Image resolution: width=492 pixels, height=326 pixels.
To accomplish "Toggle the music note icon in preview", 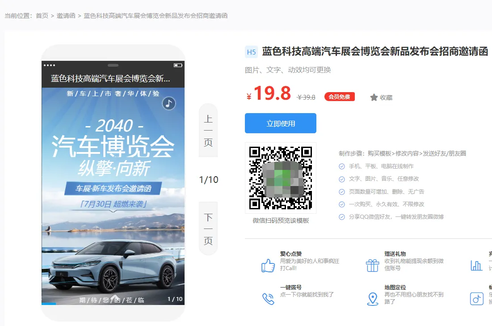I will (169, 103).
